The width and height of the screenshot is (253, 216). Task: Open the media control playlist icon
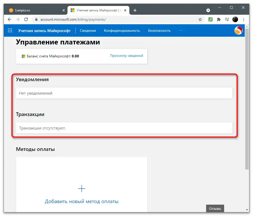[x=227, y=19]
